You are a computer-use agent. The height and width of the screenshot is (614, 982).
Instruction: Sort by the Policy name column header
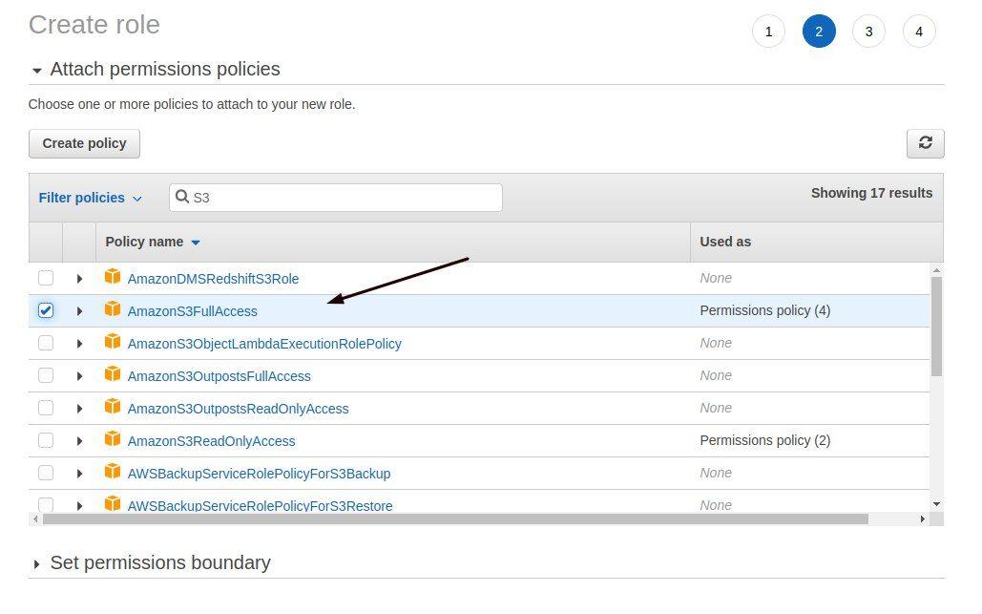point(152,242)
